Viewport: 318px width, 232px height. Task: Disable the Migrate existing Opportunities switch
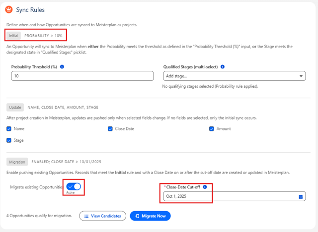point(74,186)
